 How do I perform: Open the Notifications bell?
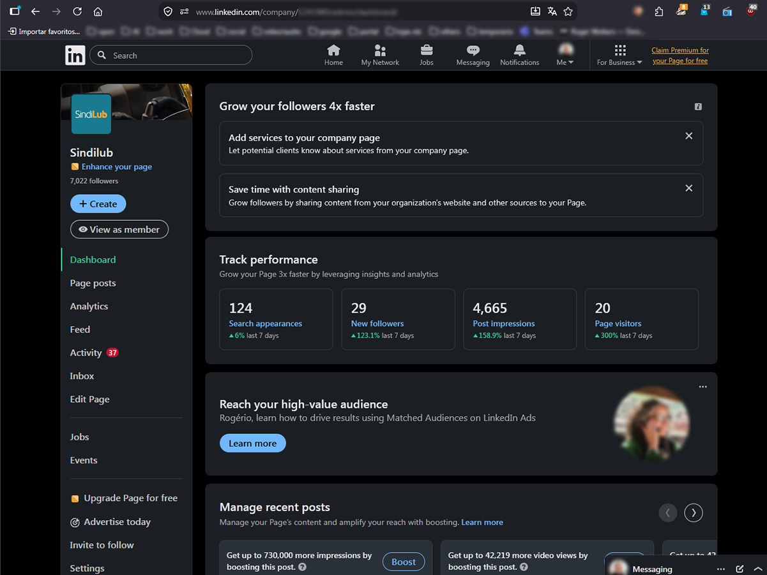[x=519, y=56]
